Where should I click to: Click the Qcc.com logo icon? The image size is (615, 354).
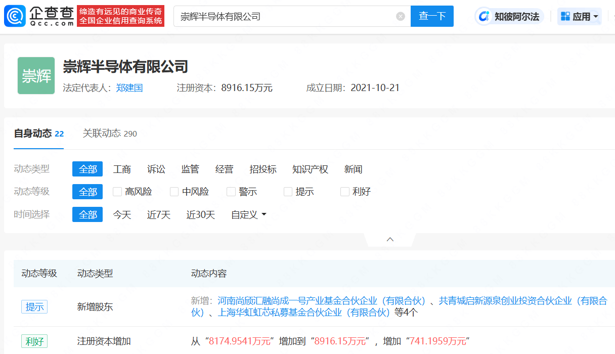[15, 16]
